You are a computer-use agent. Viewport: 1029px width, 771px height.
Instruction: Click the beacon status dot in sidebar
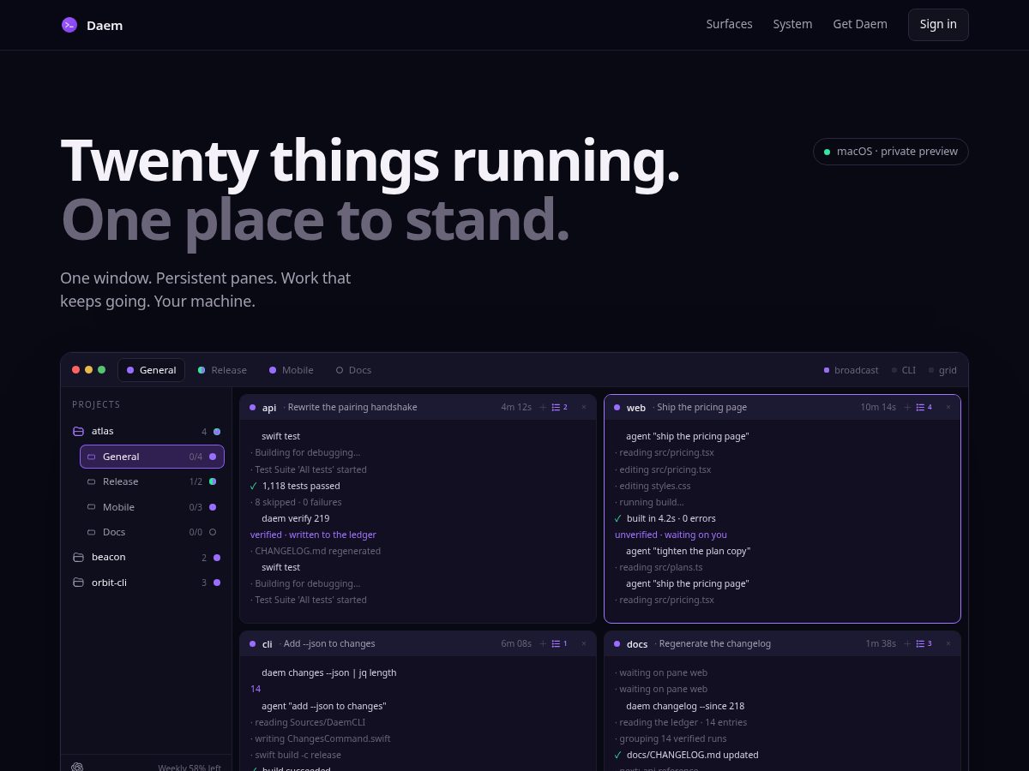(x=217, y=558)
